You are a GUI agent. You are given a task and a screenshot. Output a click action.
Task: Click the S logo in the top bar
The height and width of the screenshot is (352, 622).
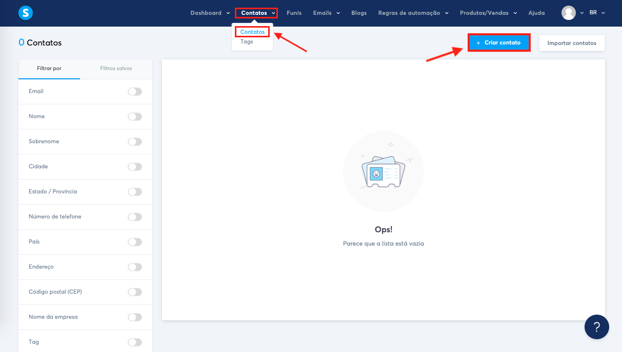(25, 13)
